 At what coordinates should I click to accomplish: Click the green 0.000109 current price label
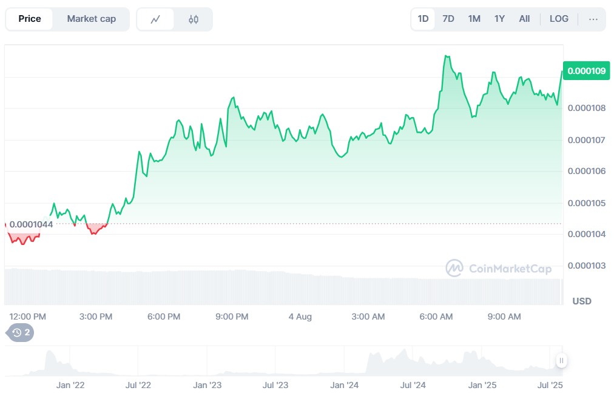coord(585,71)
